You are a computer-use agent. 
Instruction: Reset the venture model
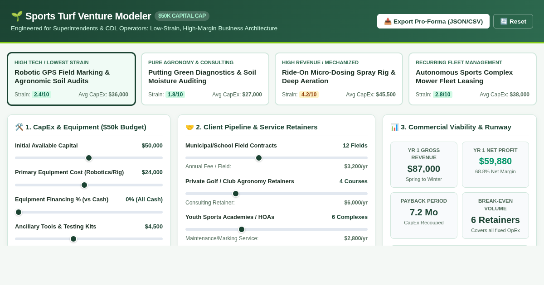(x=513, y=21)
